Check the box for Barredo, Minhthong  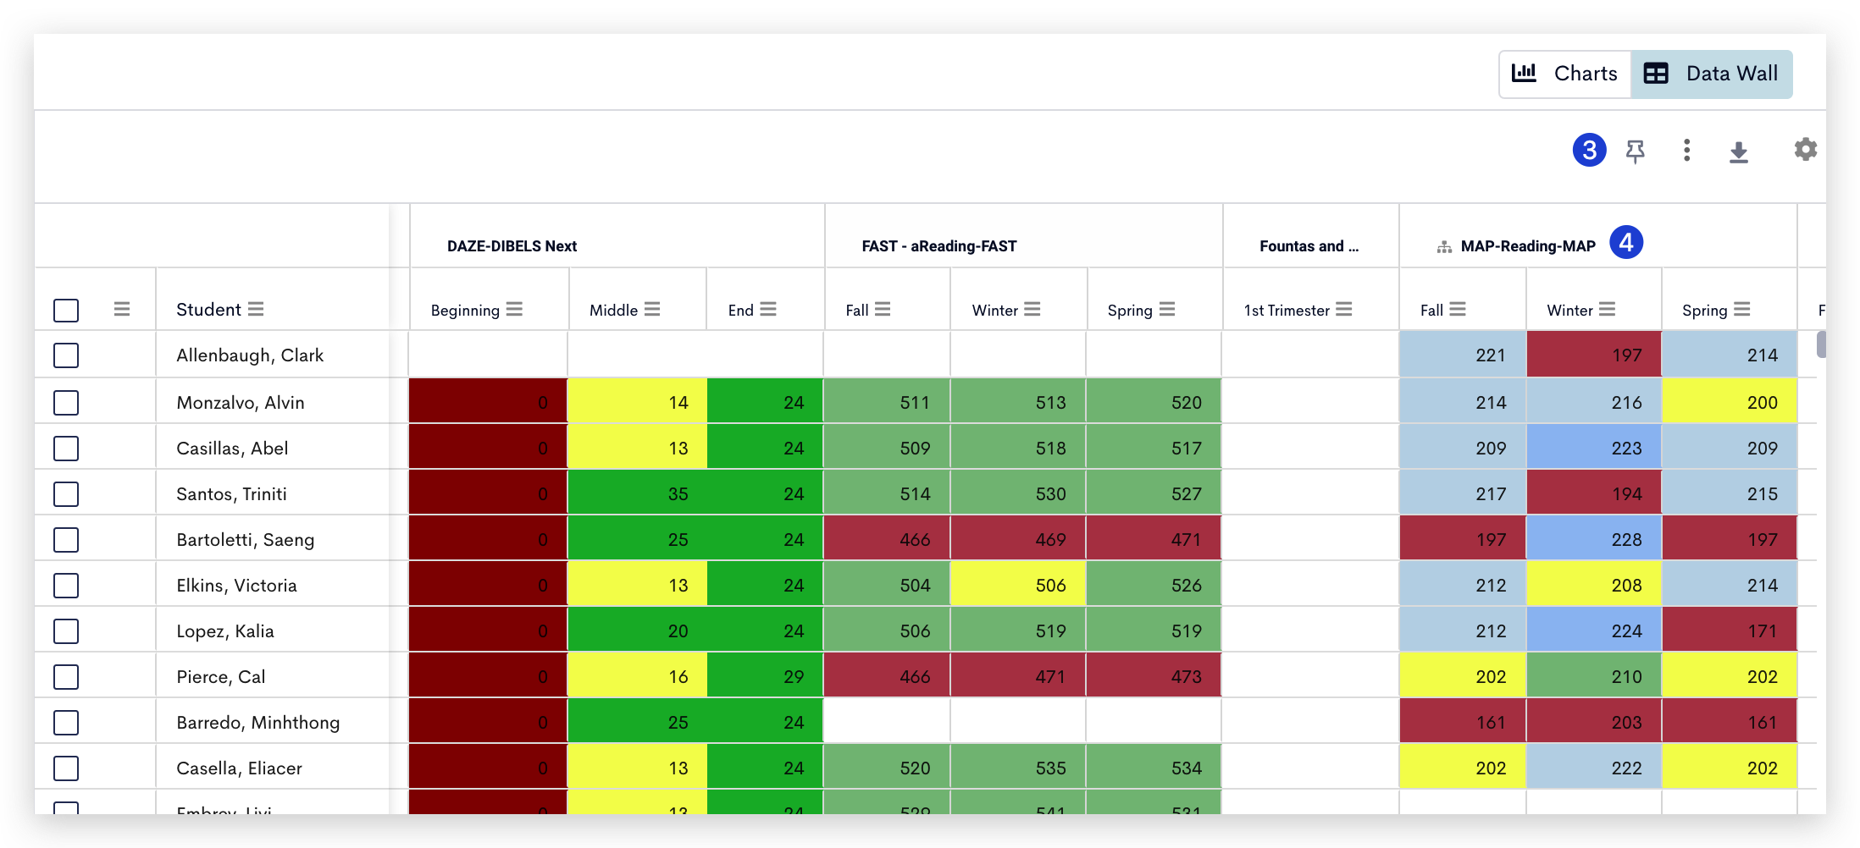tap(66, 723)
